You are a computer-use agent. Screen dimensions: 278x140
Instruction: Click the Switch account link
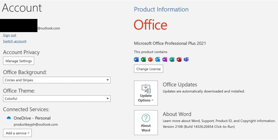15,41
